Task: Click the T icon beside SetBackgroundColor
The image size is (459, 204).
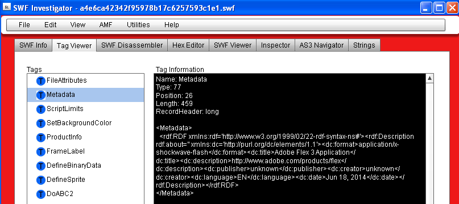Action: click(x=41, y=124)
